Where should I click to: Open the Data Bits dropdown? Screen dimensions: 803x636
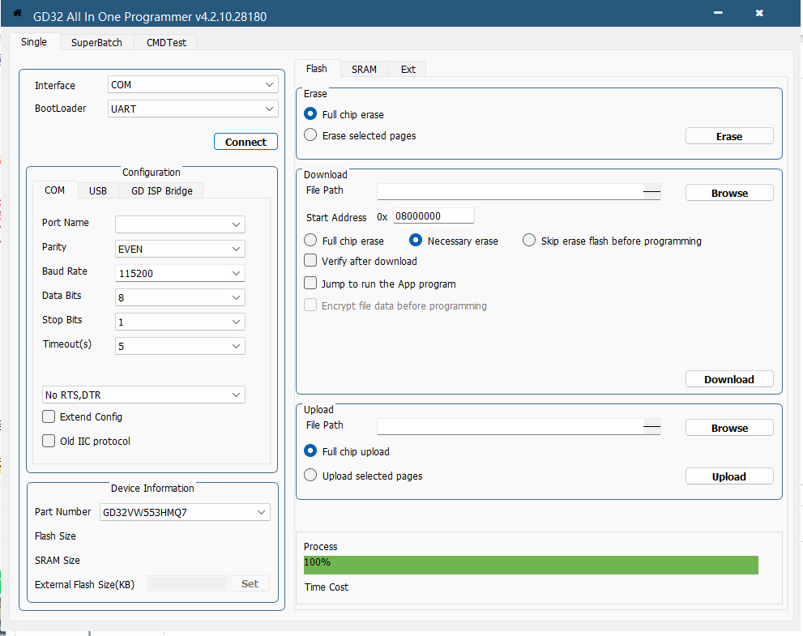tap(180, 297)
